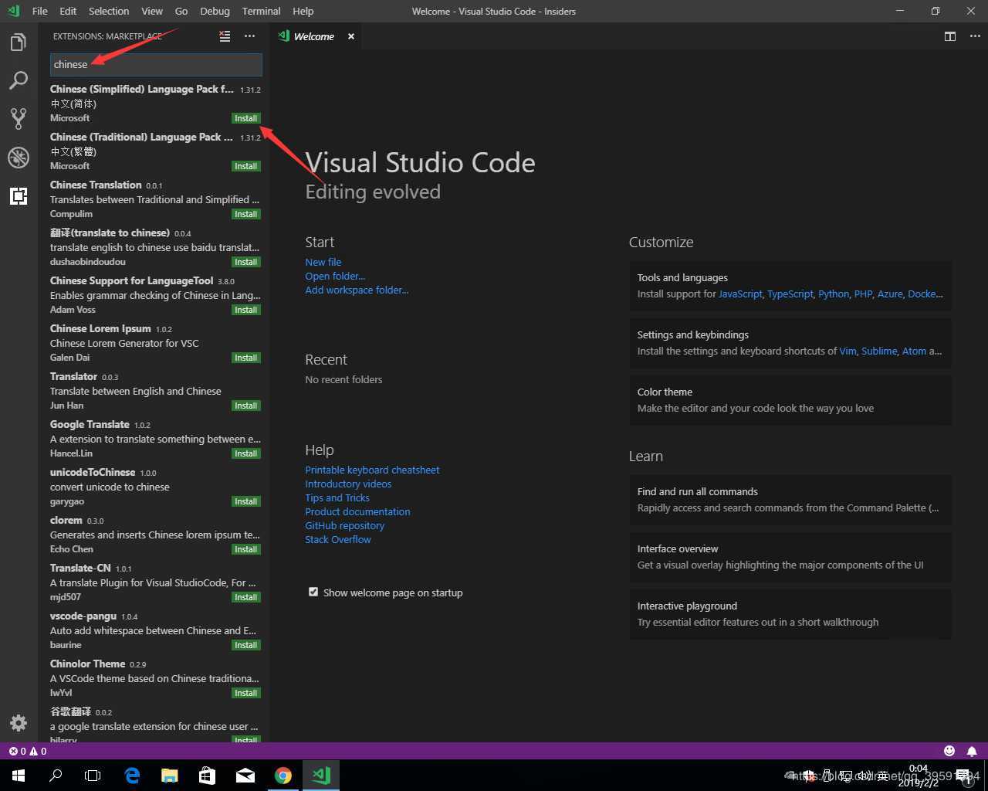Click the Open folder... link
This screenshot has width=988, height=791.
(x=335, y=276)
